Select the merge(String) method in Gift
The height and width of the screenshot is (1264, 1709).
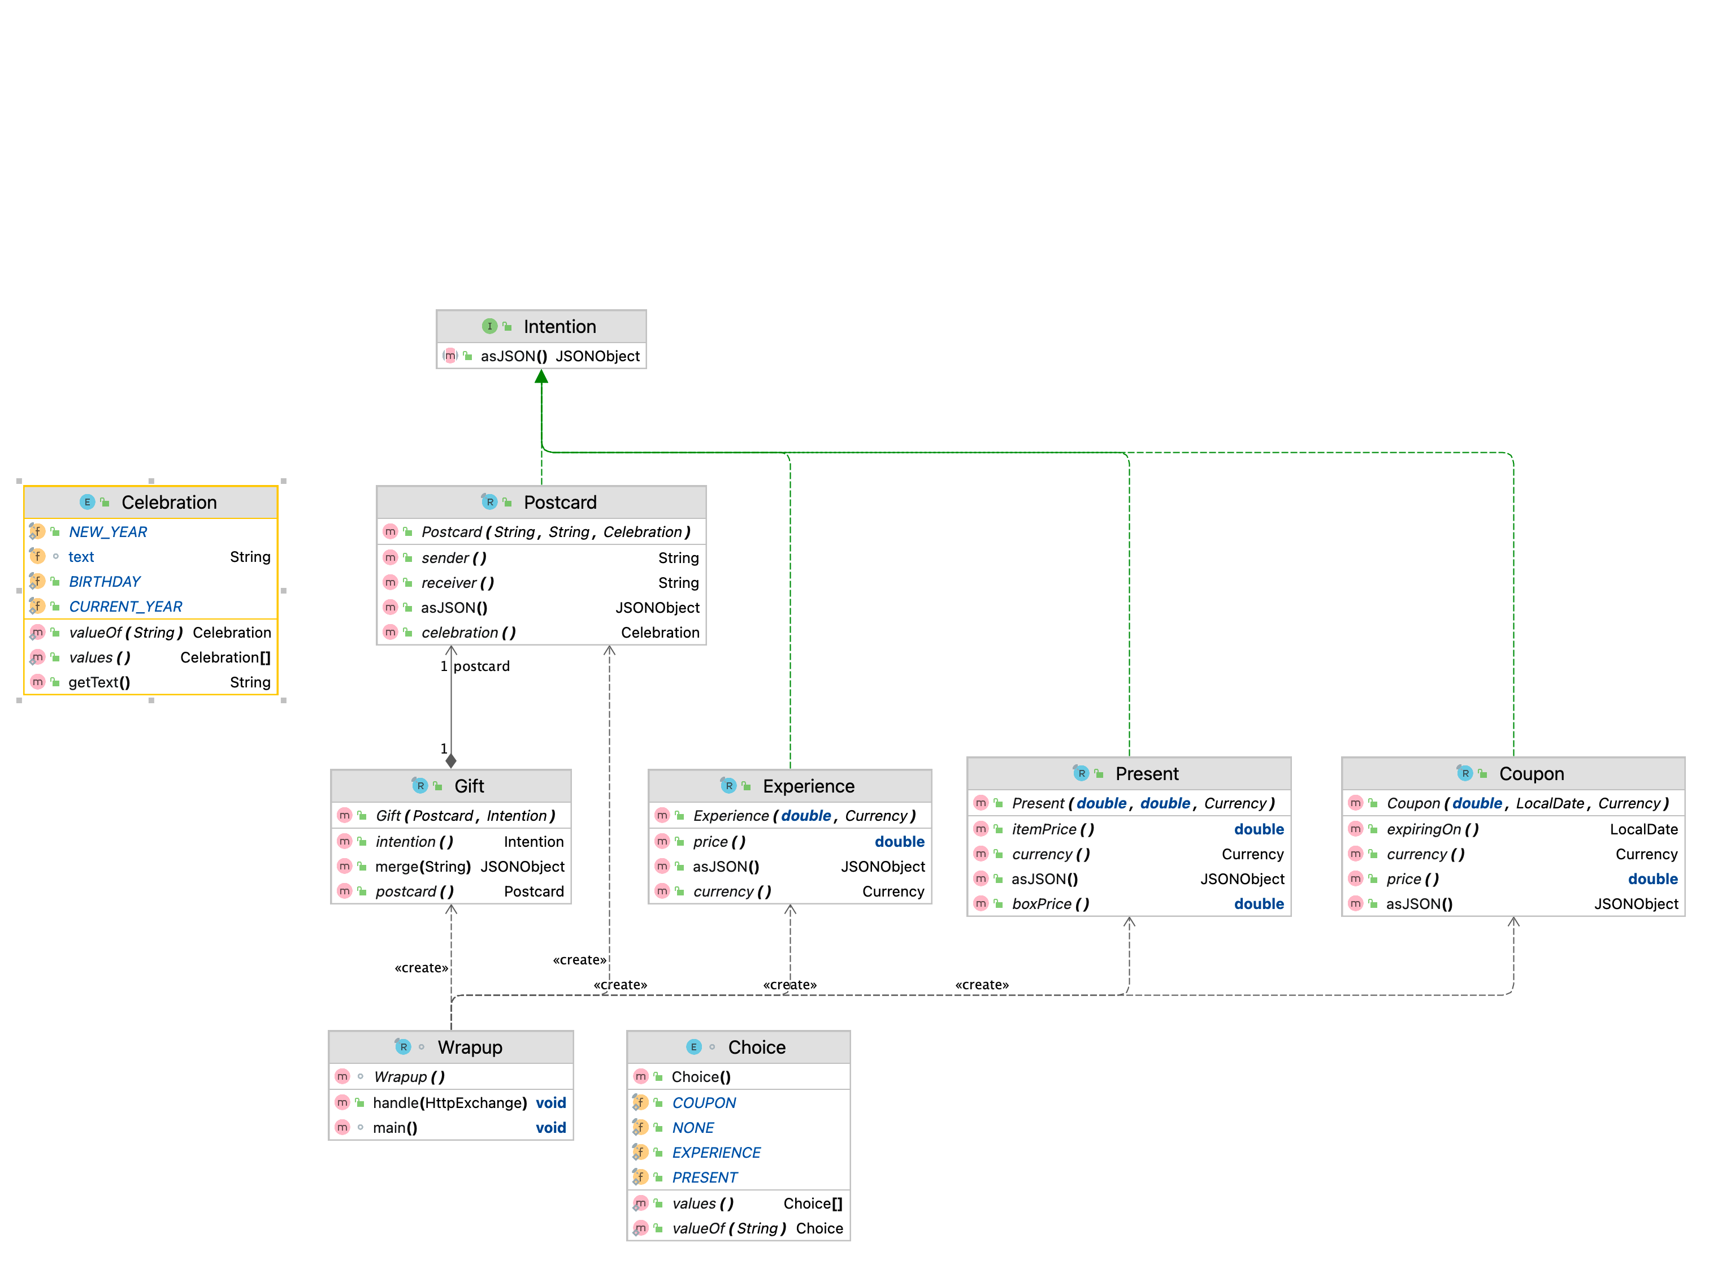(422, 867)
